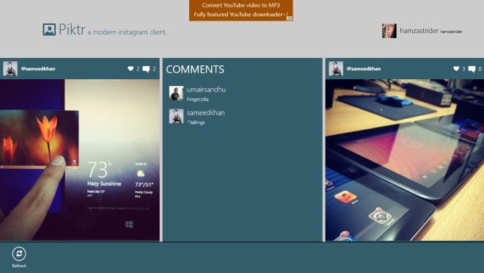The width and height of the screenshot is (484, 273).
Task: Open the tablets on desk photo
Action: (405, 160)
